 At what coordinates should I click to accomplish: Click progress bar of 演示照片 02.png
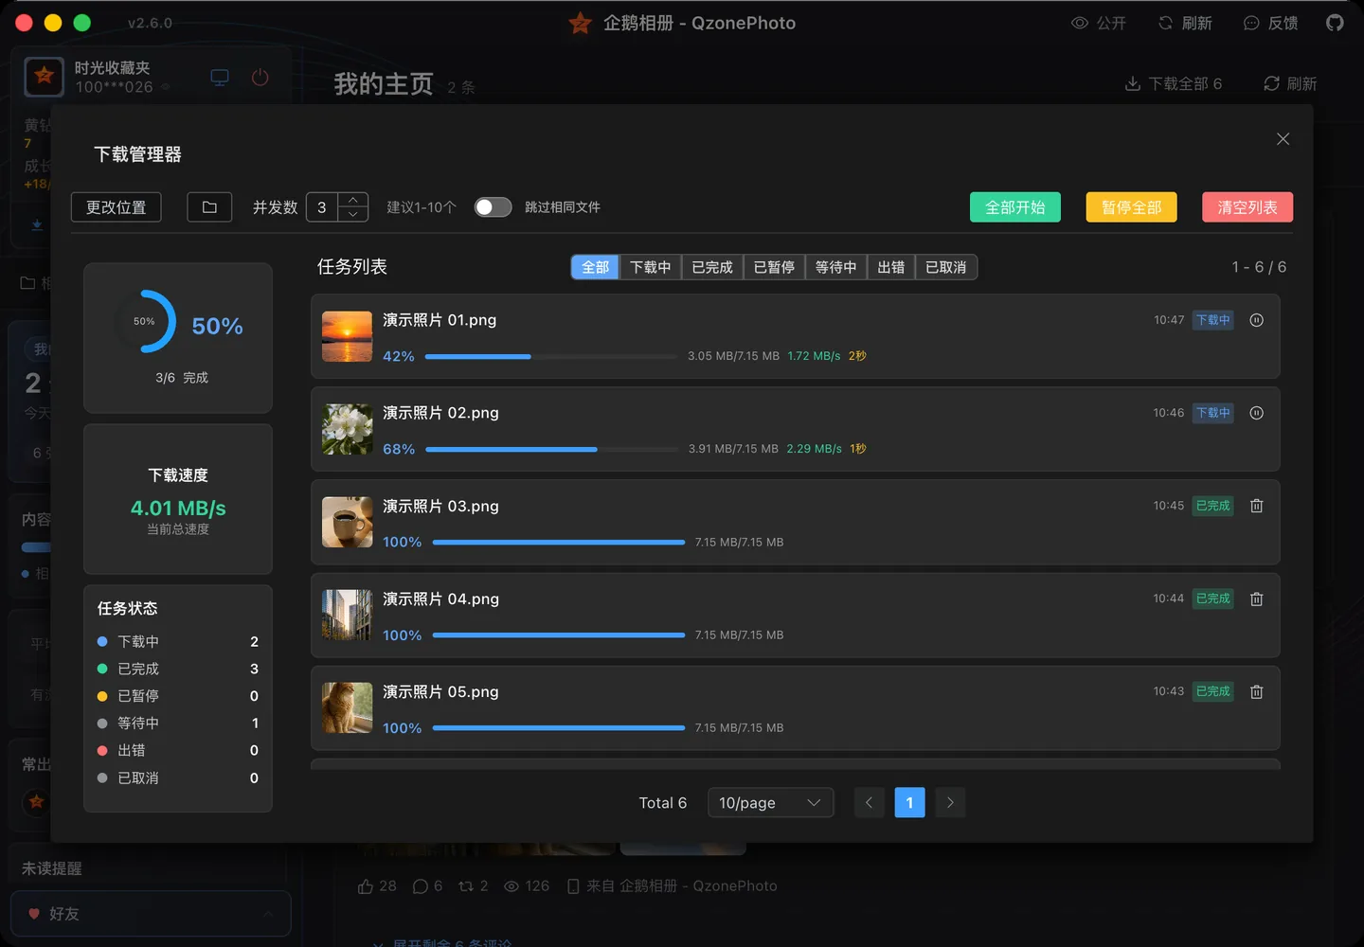point(552,450)
